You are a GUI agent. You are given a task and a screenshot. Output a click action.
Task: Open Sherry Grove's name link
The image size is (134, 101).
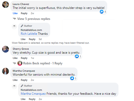pyautogui.click(x=21, y=49)
